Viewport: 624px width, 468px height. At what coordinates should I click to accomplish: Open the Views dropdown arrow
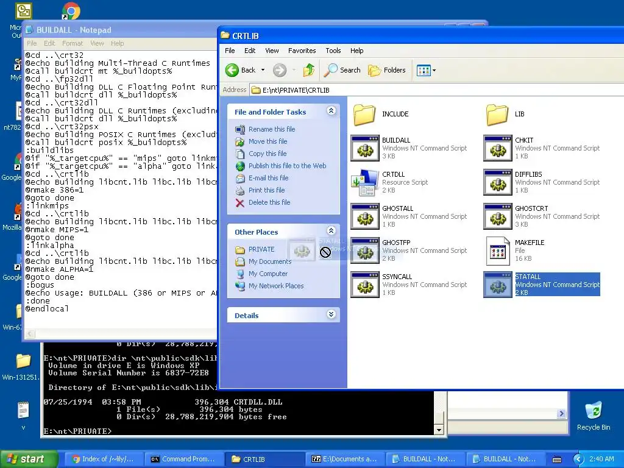point(434,71)
